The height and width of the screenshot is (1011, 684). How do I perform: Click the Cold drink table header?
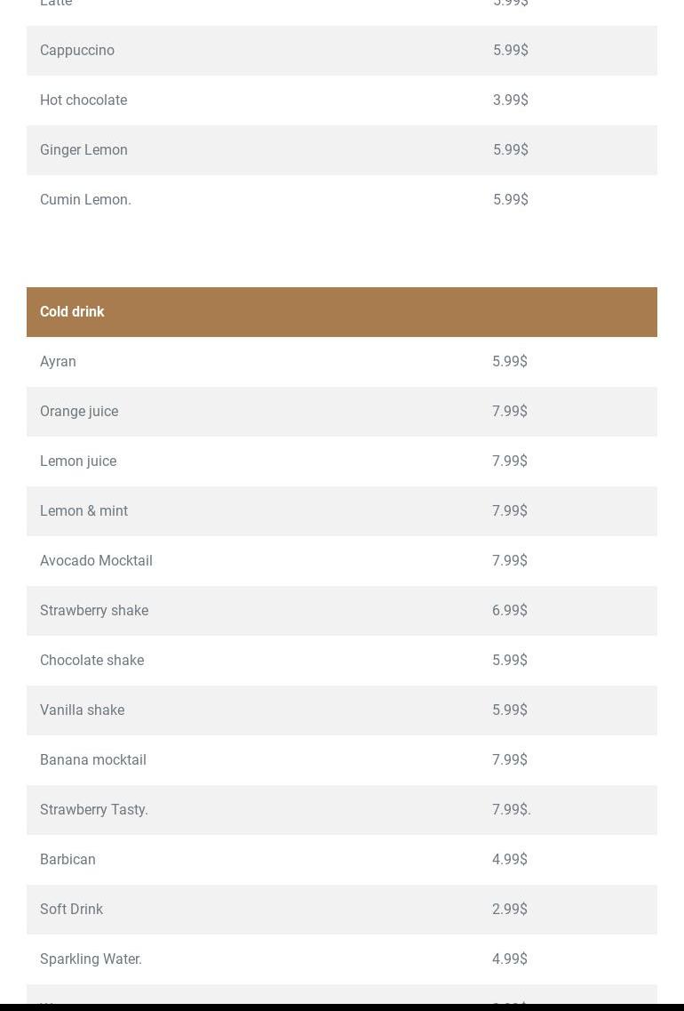72,312
